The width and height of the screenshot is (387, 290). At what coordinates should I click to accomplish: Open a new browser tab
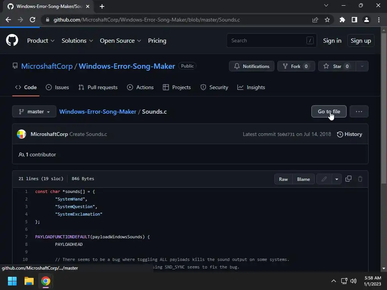click(102, 6)
